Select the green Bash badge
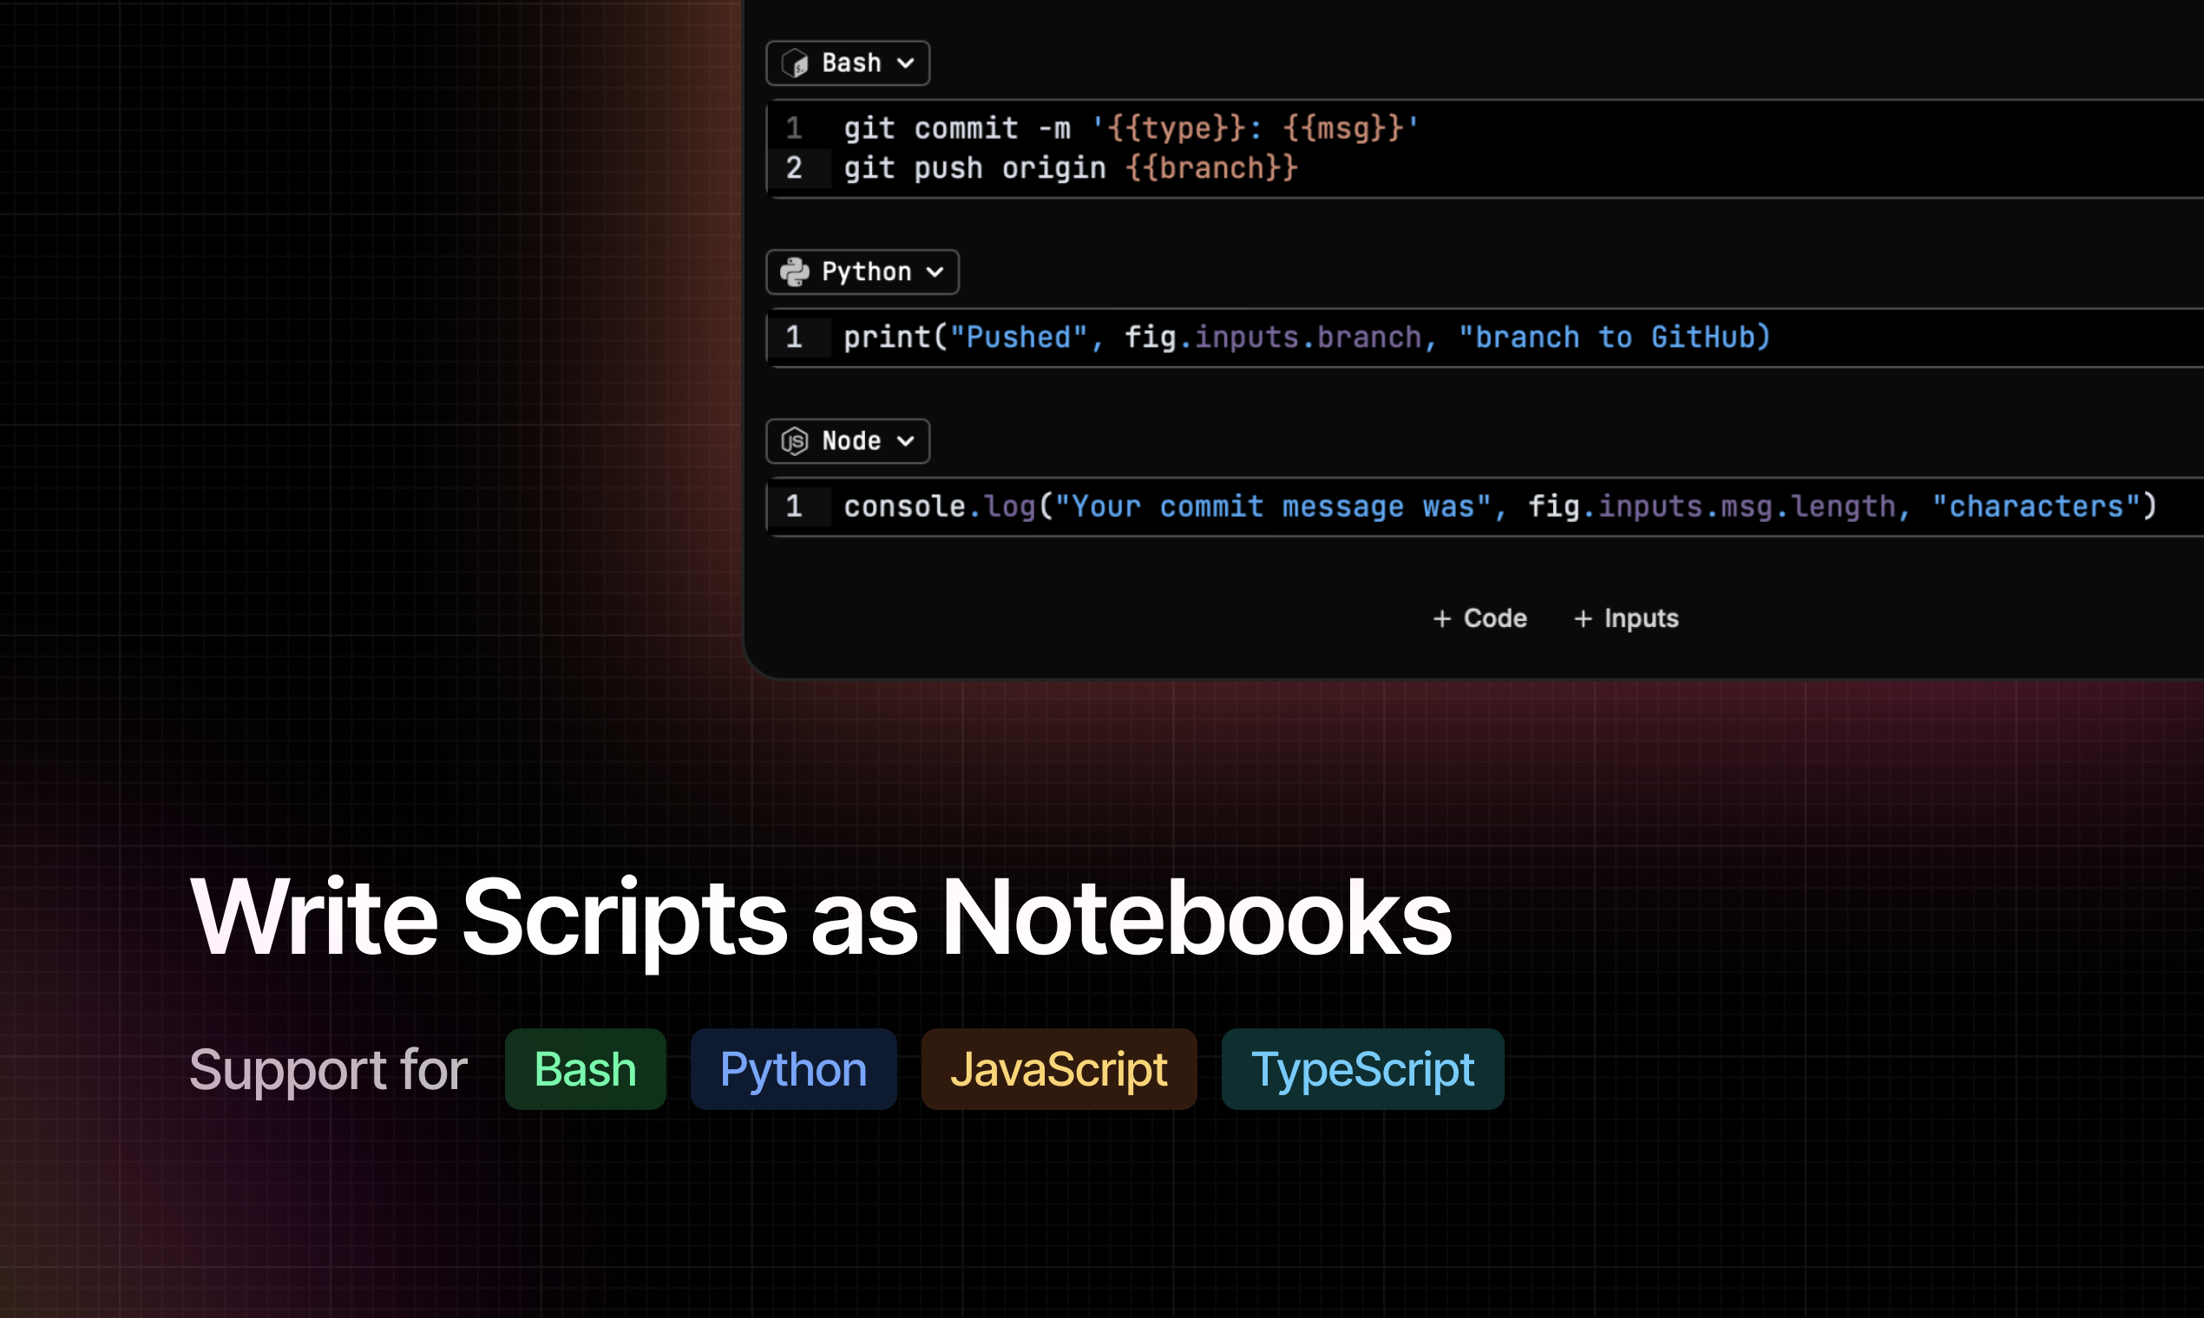 585,1069
